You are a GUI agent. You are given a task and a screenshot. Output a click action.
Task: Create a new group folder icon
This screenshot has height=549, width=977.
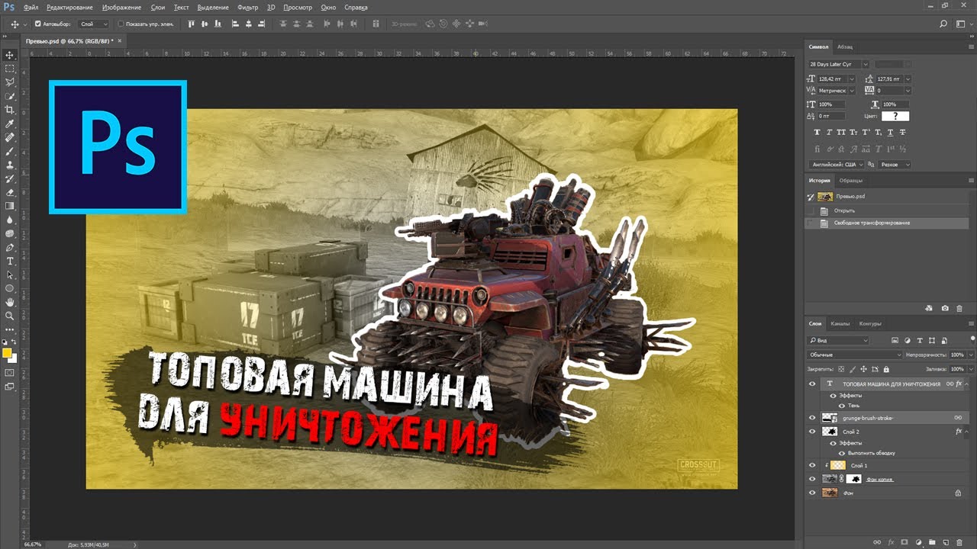click(x=932, y=542)
